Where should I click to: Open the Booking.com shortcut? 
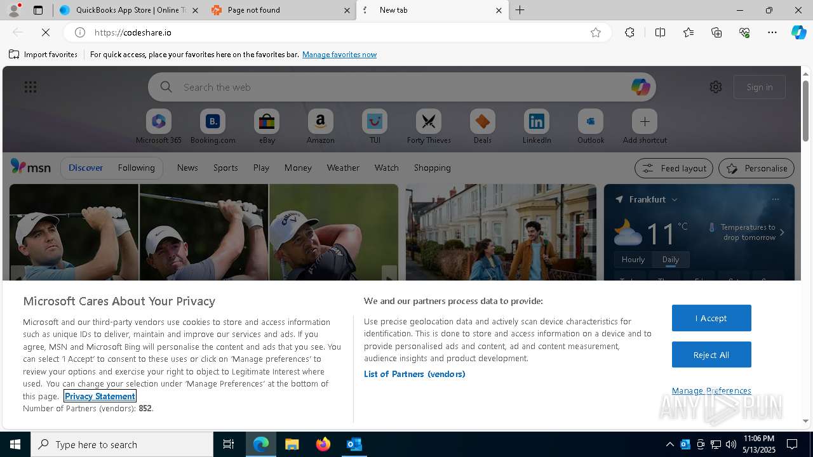[x=213, y=126]
